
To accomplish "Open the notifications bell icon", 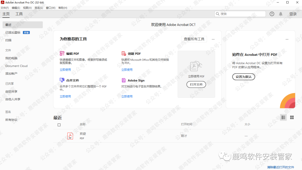I will 281,14.
